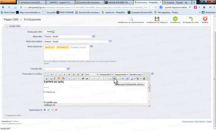The image size is (216, 131).
Task: Open the Forum footer link
Action: pos(209,121)
